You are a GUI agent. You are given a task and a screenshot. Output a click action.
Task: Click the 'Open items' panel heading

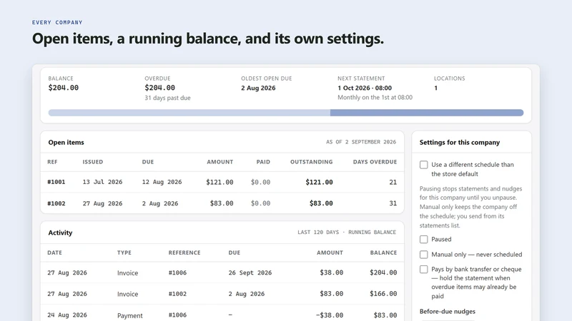pyautogui.click(x=66, y=142)
